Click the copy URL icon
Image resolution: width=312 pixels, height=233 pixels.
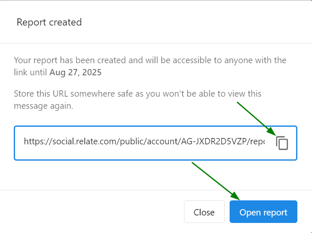pos(282,143)
